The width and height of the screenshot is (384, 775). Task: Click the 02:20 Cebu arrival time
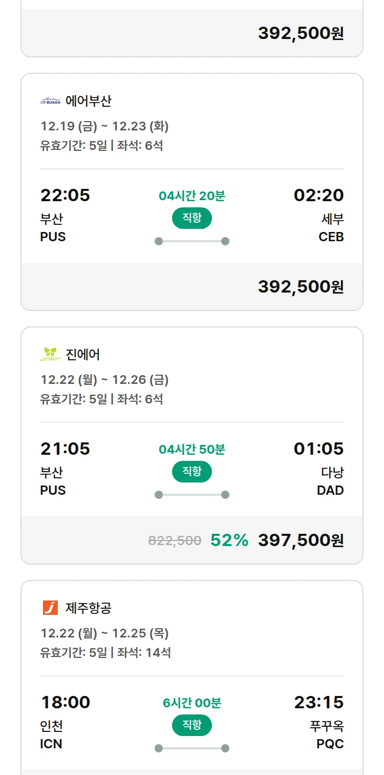tap(318, 195)
